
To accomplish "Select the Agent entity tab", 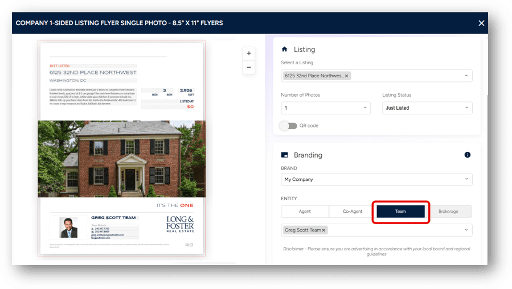I will coord(305,212).
